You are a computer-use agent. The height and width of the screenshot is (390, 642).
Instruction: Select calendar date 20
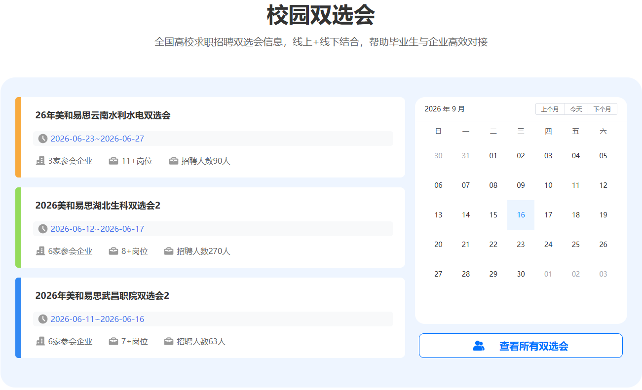(x=438, y=245)
